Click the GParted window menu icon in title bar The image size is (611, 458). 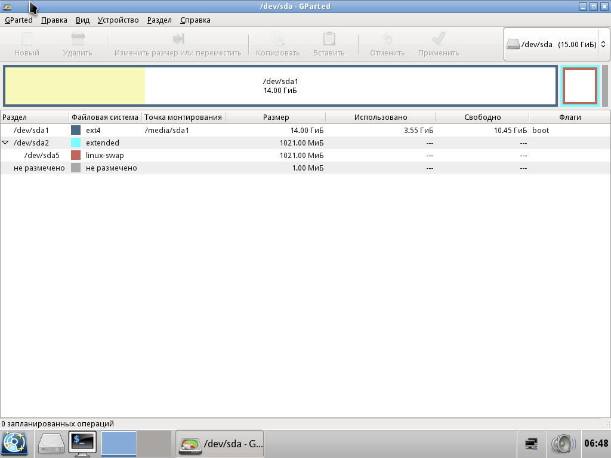pos(7,6)
